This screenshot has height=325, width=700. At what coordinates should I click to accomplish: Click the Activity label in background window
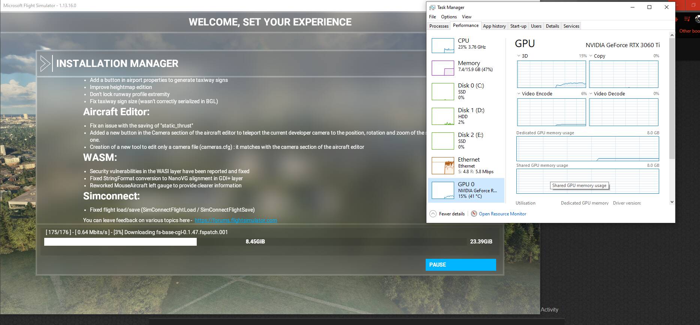[549, 310]
